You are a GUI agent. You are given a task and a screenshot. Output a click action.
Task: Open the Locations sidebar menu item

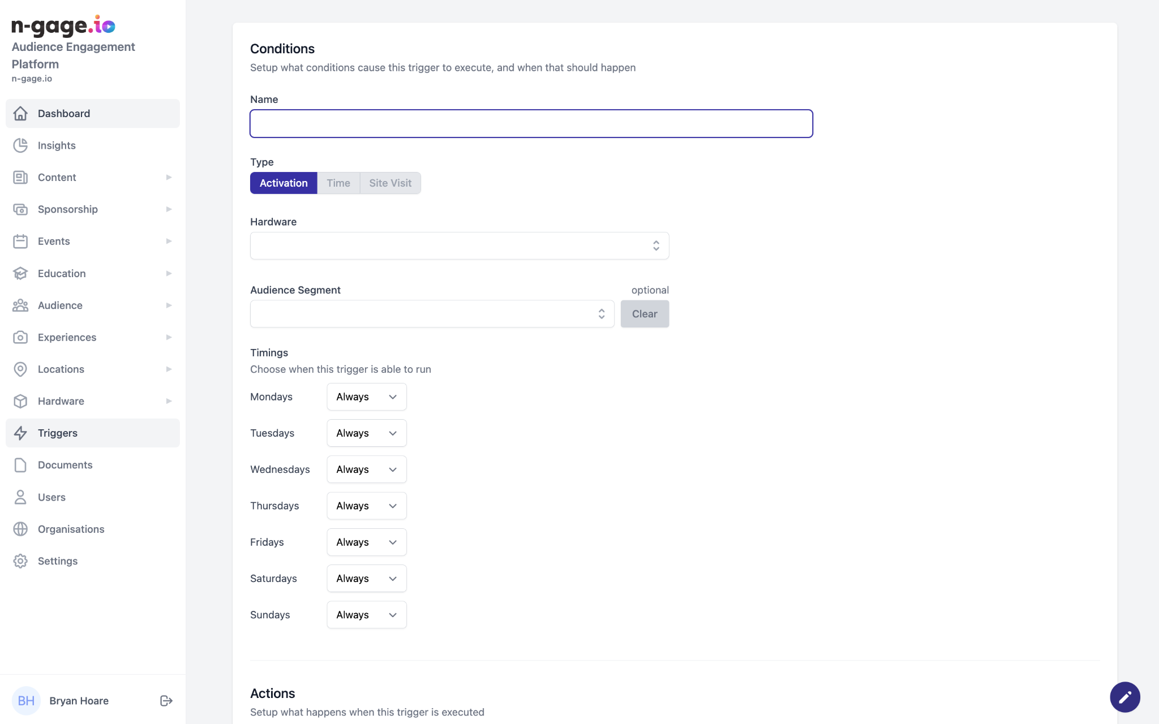[x=61, y=369]
